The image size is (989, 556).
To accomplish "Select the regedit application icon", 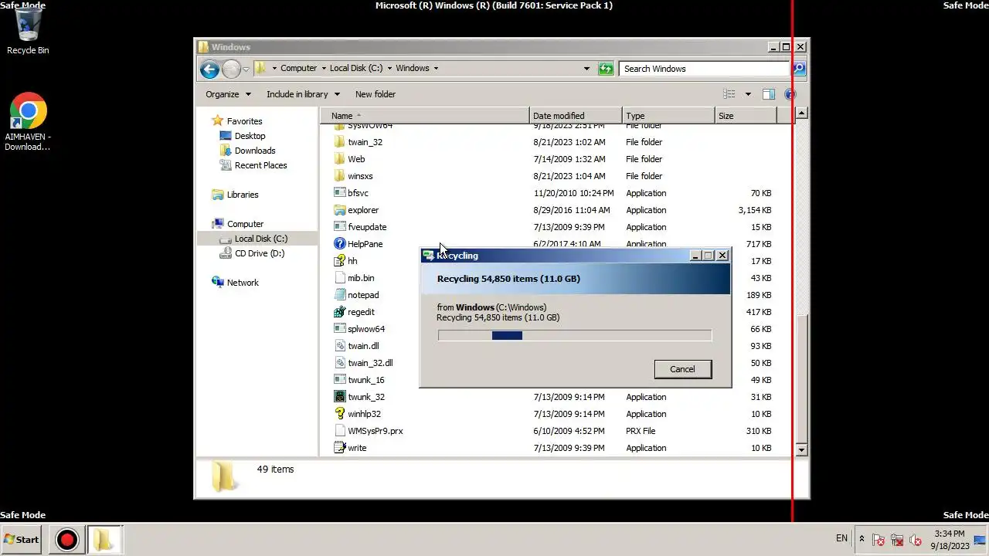I will point(340,312).
